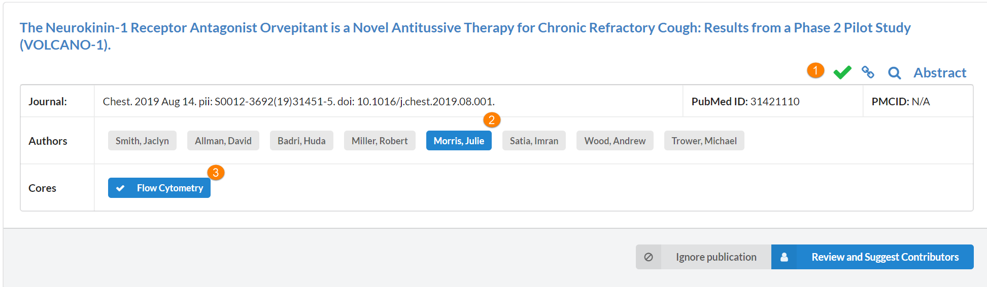Image resolution: width=987 pixels, height=287 pixels.
Task: Toggle the Flow Cytometry core selection
Action: tap(159, 188)
